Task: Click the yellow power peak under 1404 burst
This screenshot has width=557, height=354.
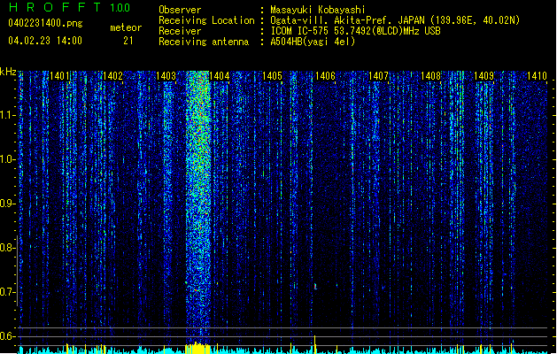Action: (x=197, y=348)
